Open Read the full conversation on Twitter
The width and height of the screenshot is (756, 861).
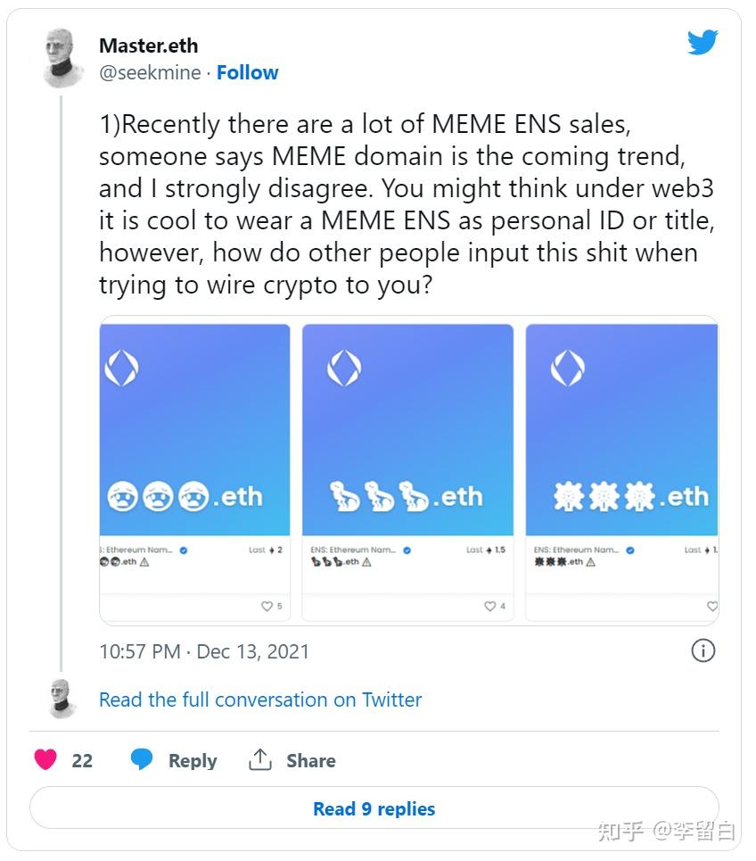260,700
